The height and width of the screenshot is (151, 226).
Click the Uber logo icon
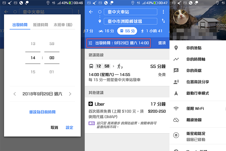pos(90,104)
